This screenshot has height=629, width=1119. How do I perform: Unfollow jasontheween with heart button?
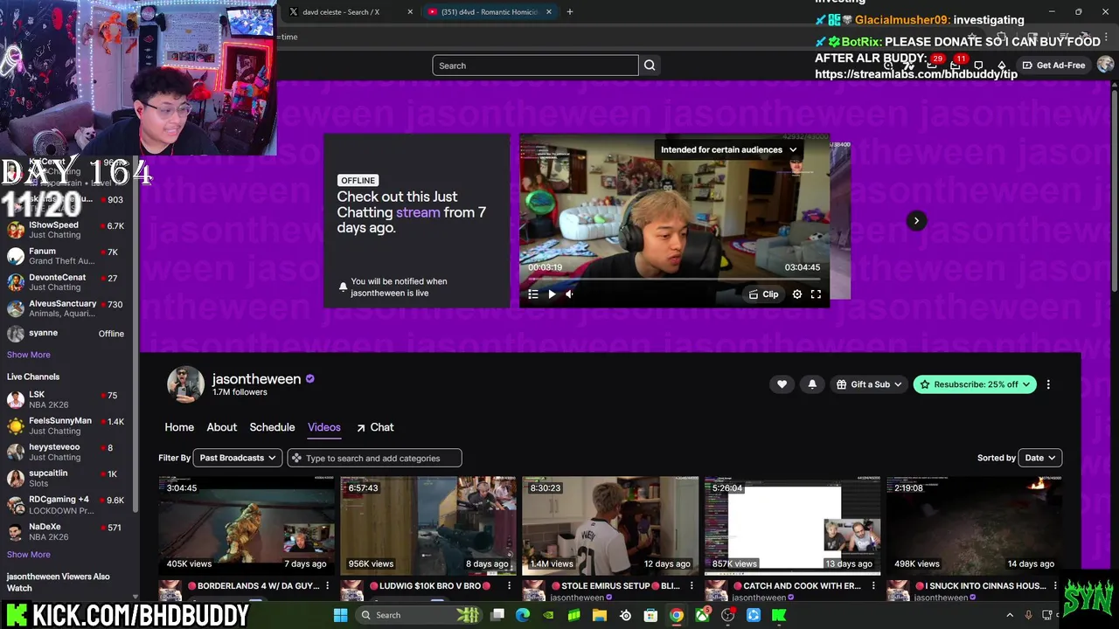coord(782,384)
